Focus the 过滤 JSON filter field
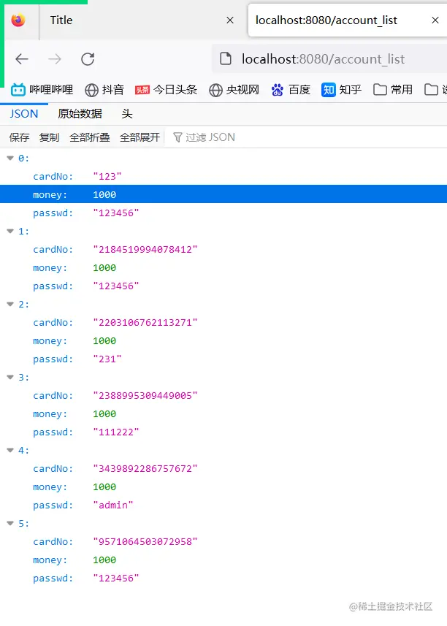Image resolution: width=447 pixels, height=626 pixels. (x=307, y=137)
